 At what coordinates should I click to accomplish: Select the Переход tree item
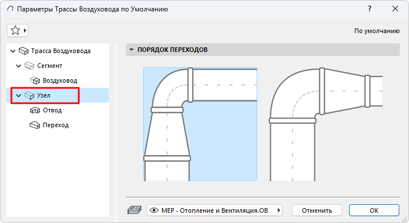coord(58,125)
